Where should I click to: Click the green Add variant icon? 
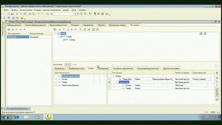click(9, 30)
